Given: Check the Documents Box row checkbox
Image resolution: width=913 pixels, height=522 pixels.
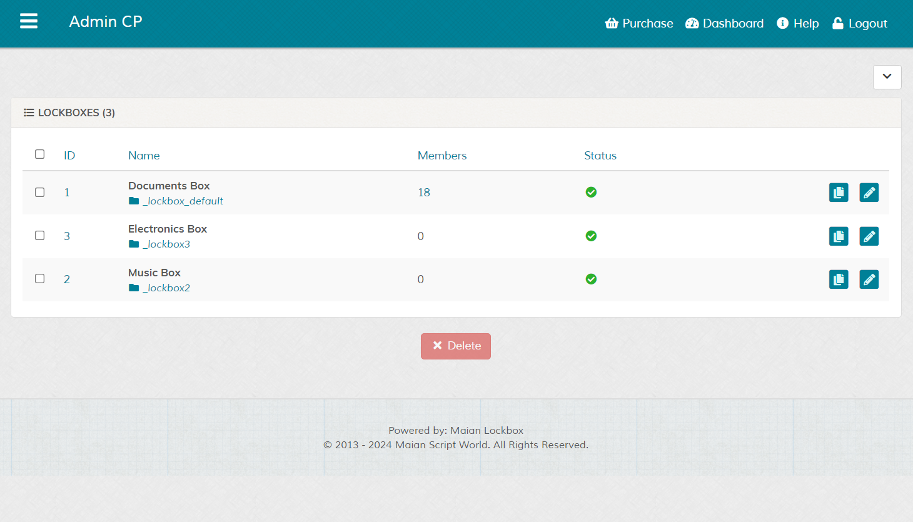Looking at the screenshot, I should 40,193.
